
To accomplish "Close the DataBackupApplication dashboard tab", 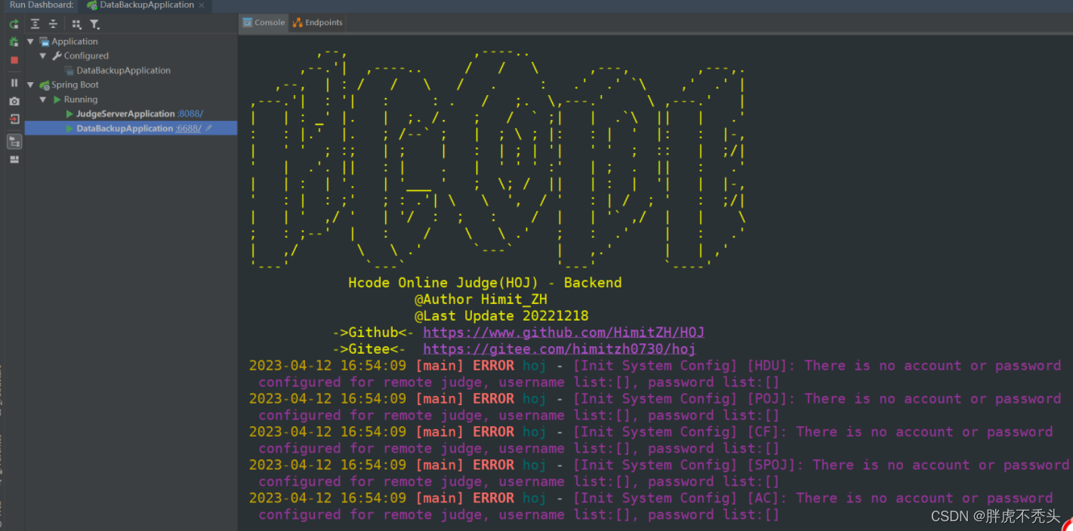I will 202,5.
